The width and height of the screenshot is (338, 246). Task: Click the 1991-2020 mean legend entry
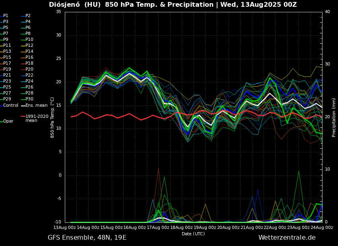(x=37, y=118)
